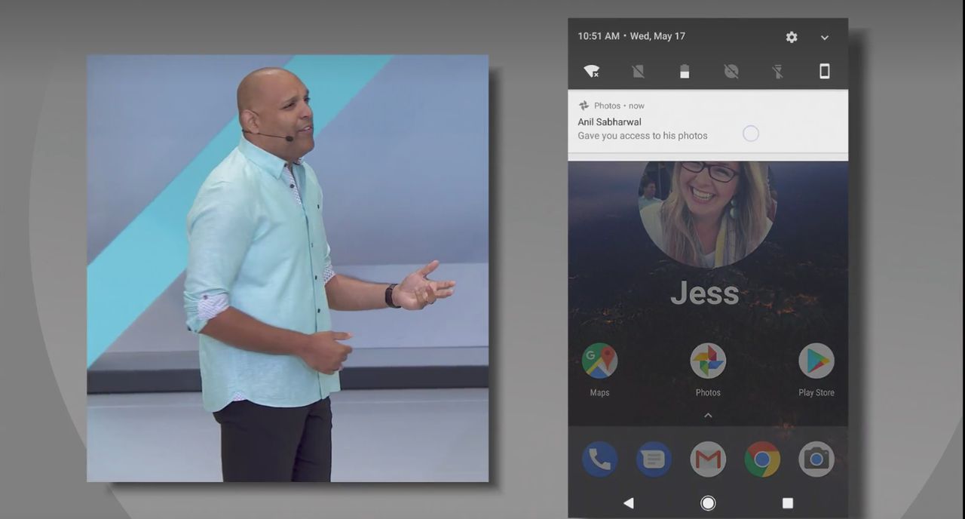This screenshot has width=965, height=519.
Task: Toggle the flashlight quick setting
Action: pyautogui.click(x=778, y=72)
